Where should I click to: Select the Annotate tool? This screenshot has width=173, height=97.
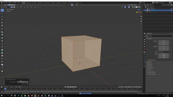(2, 29)
